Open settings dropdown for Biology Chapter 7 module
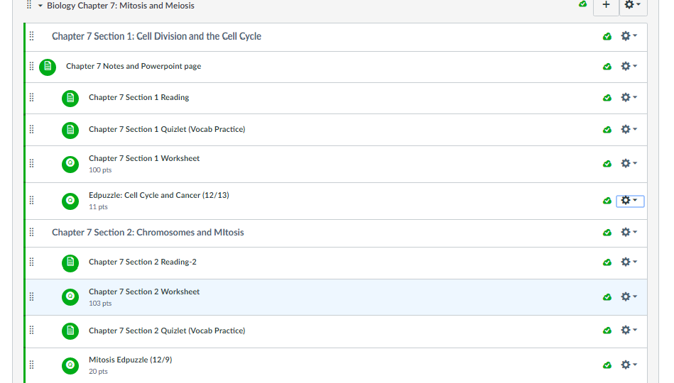 (631, 5)
